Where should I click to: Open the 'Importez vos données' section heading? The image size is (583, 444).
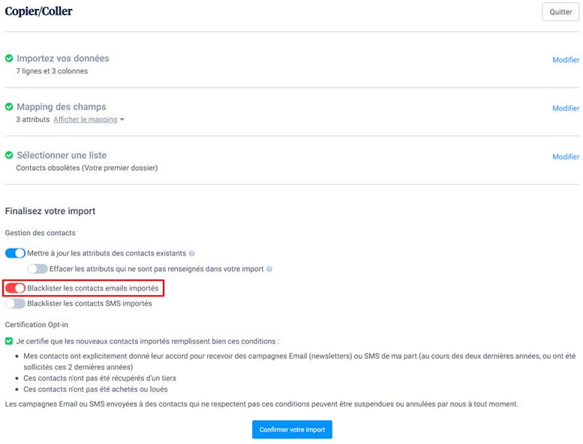63,58
